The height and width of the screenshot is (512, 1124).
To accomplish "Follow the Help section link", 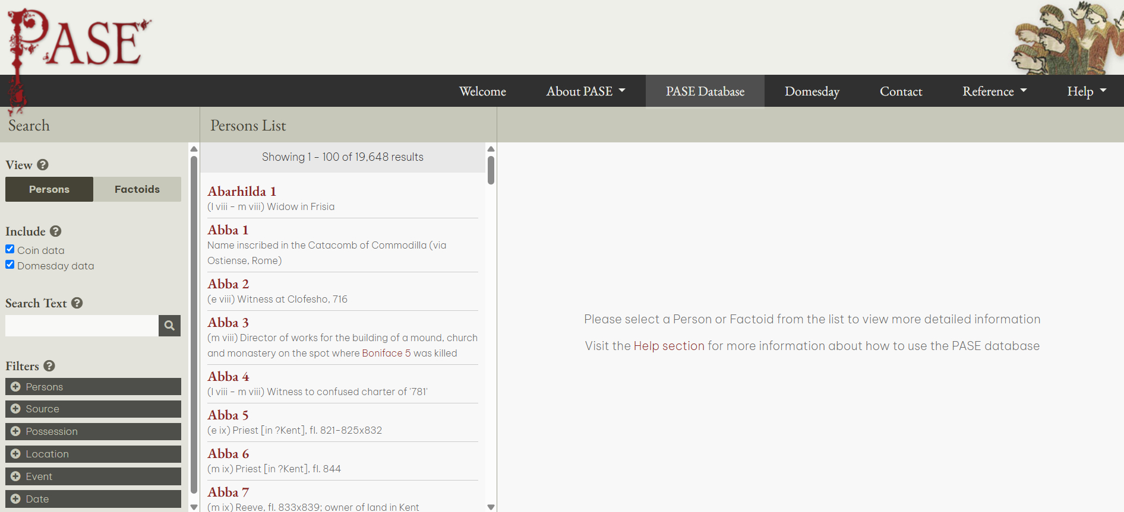I will 668,346.
